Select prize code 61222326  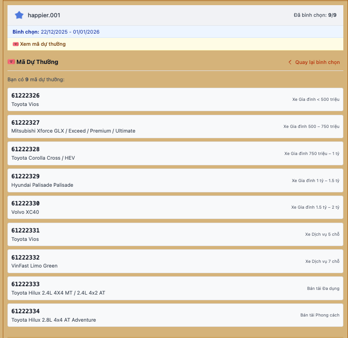point(26,95)
